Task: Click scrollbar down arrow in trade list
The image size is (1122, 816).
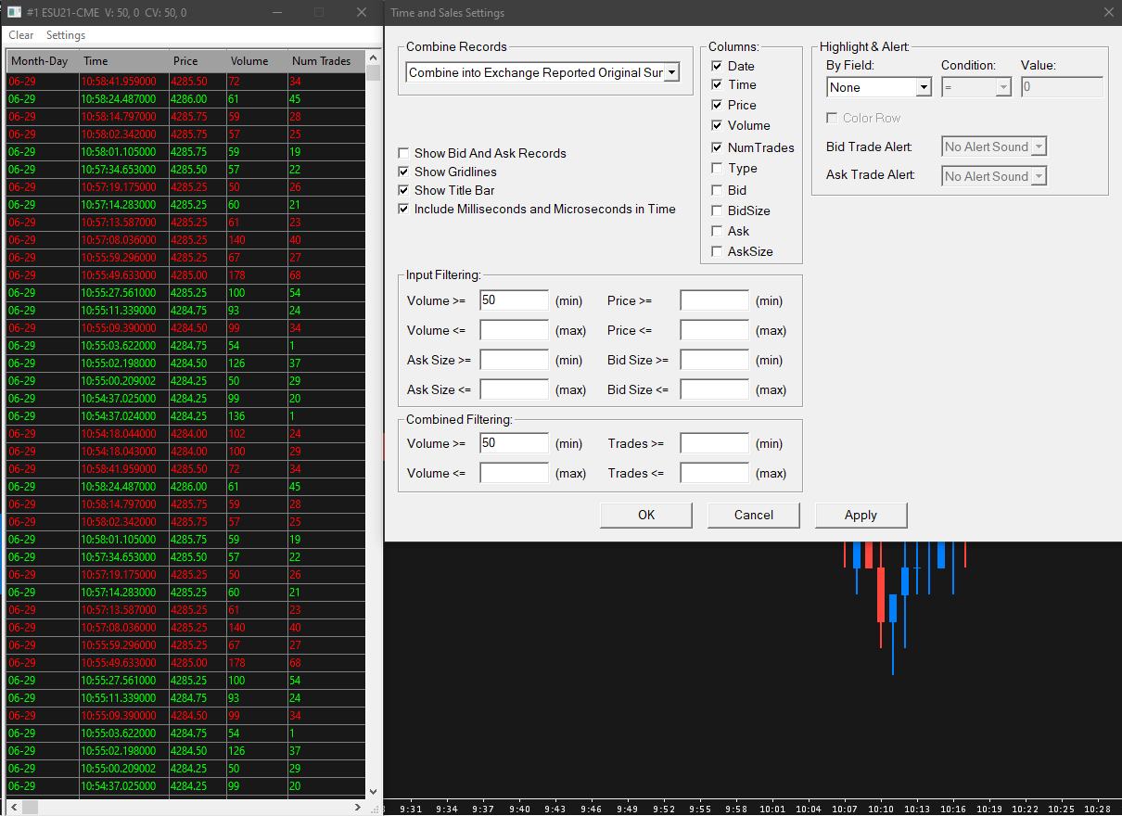Action: [x=374, y=791]
